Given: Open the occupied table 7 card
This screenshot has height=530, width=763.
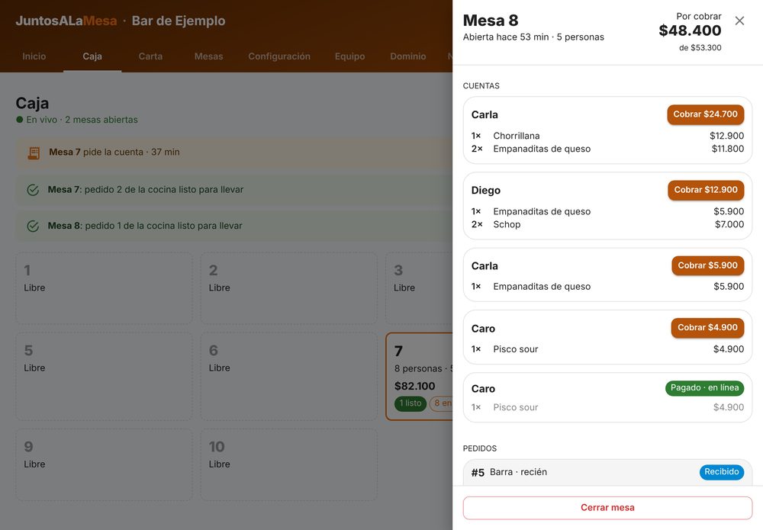Looking at the screenshot, I should (x=419, y=377).
